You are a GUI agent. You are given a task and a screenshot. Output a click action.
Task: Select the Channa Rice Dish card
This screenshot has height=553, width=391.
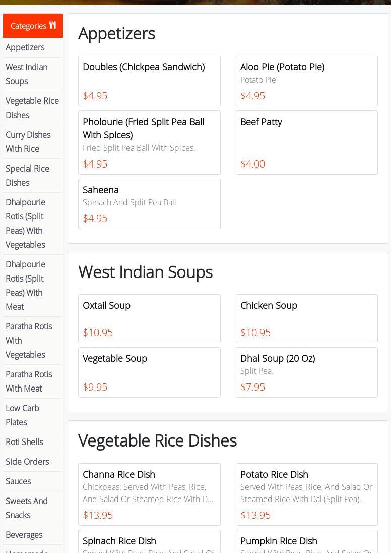coord(149,494)
